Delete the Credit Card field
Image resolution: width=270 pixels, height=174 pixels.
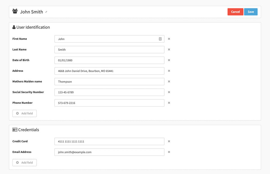pyautogui.click(x=169, y=141)
